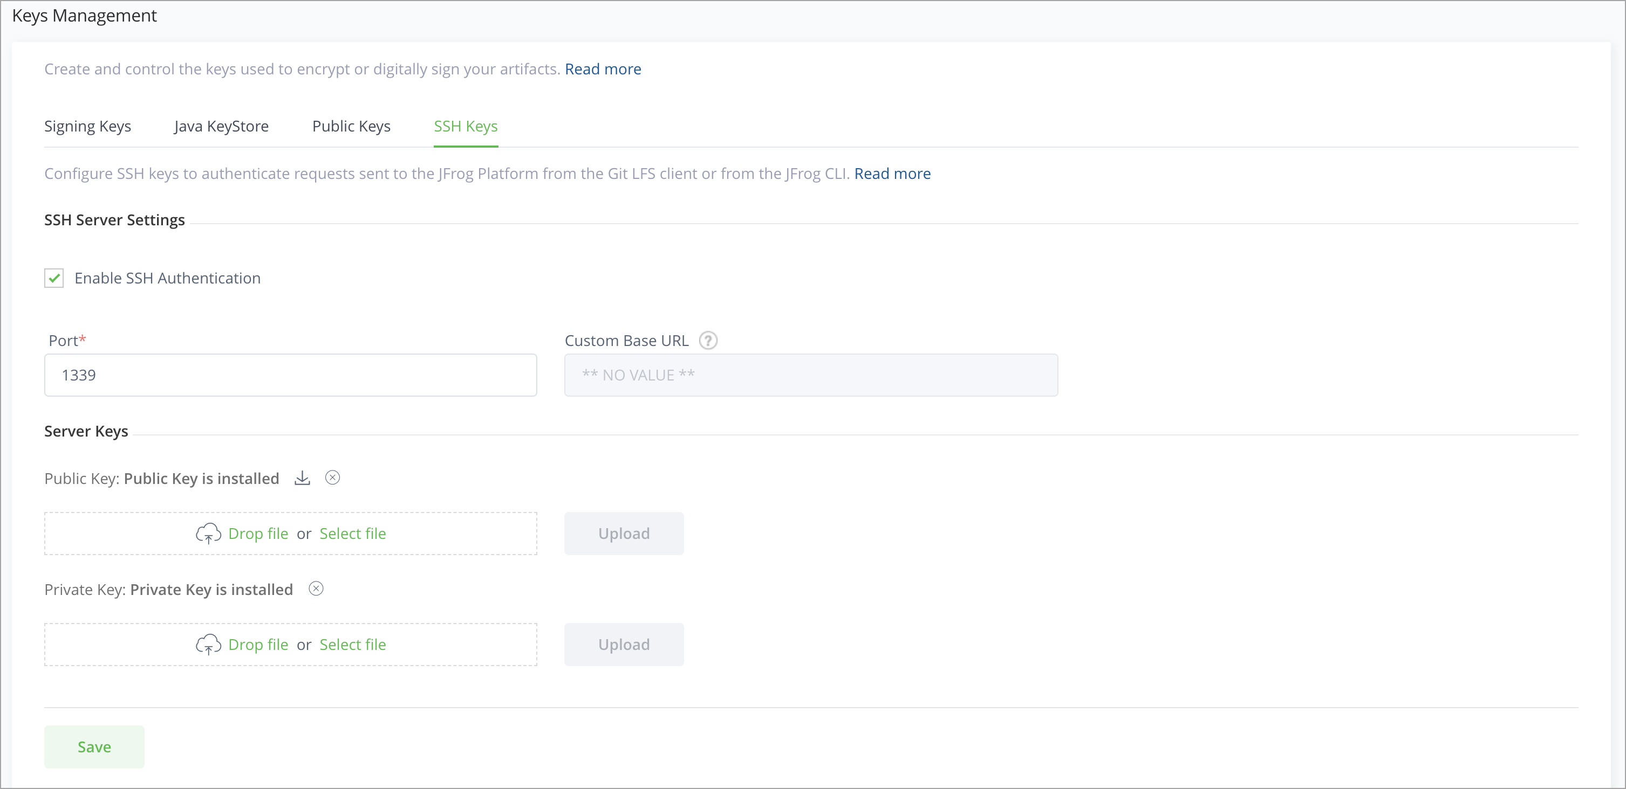This screenshot has width=1626, height=789.
Task: Click Select file for public key
Action: tap(352, 534)
